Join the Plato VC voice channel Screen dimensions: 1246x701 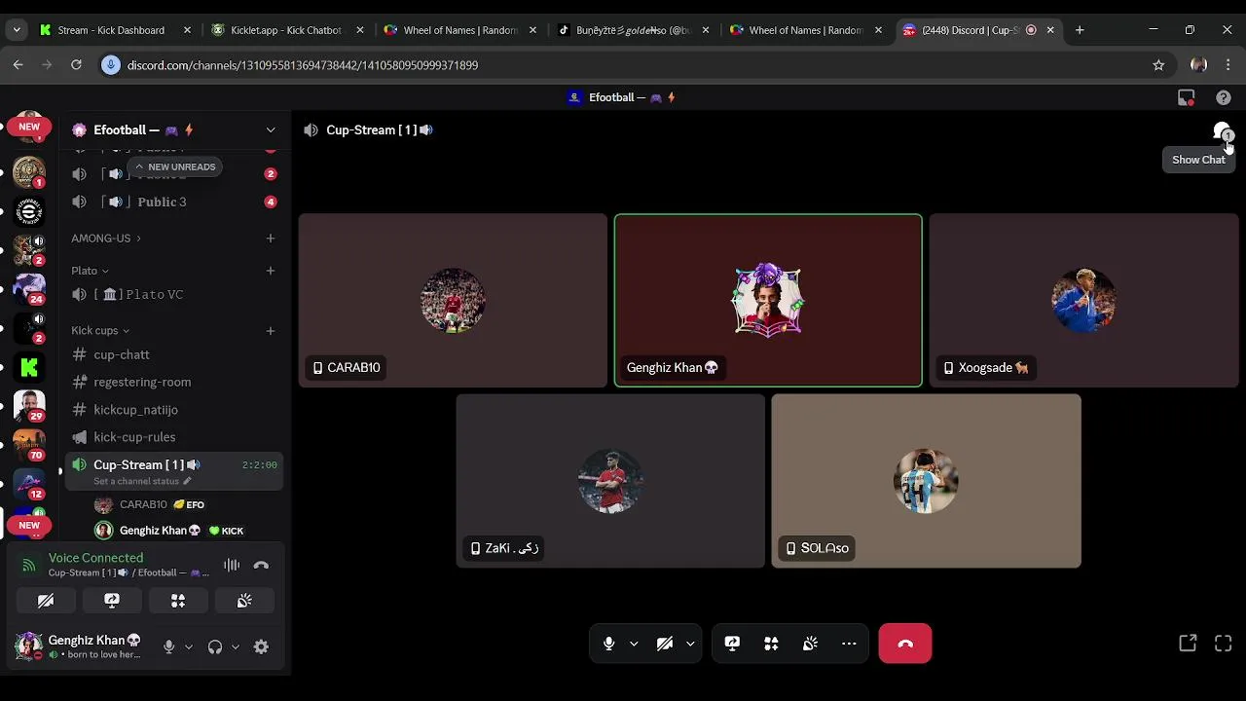(174, 294)
